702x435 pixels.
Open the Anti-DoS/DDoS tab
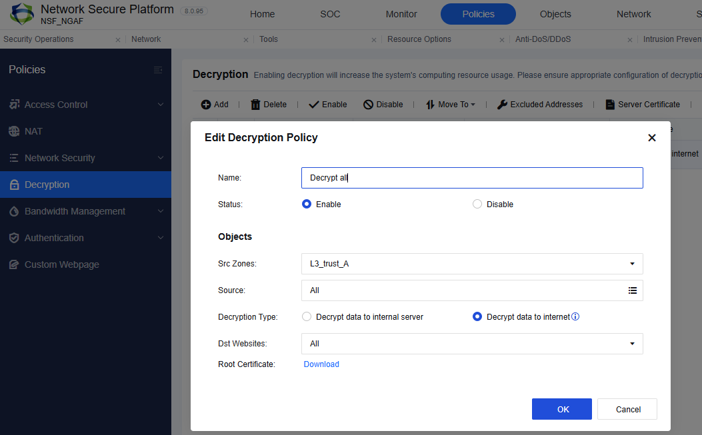tap(543, 39)
